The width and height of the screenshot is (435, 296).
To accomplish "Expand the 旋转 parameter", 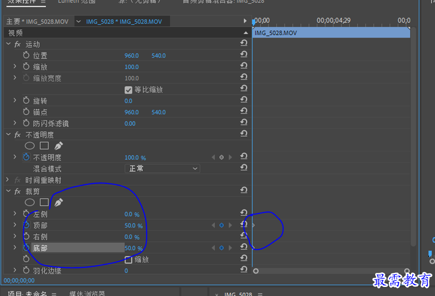I will point(15,100).
